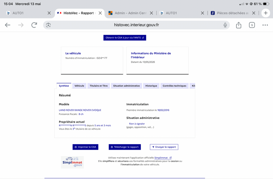Tap the camera search icon in address bar

[x=48, y=25]
